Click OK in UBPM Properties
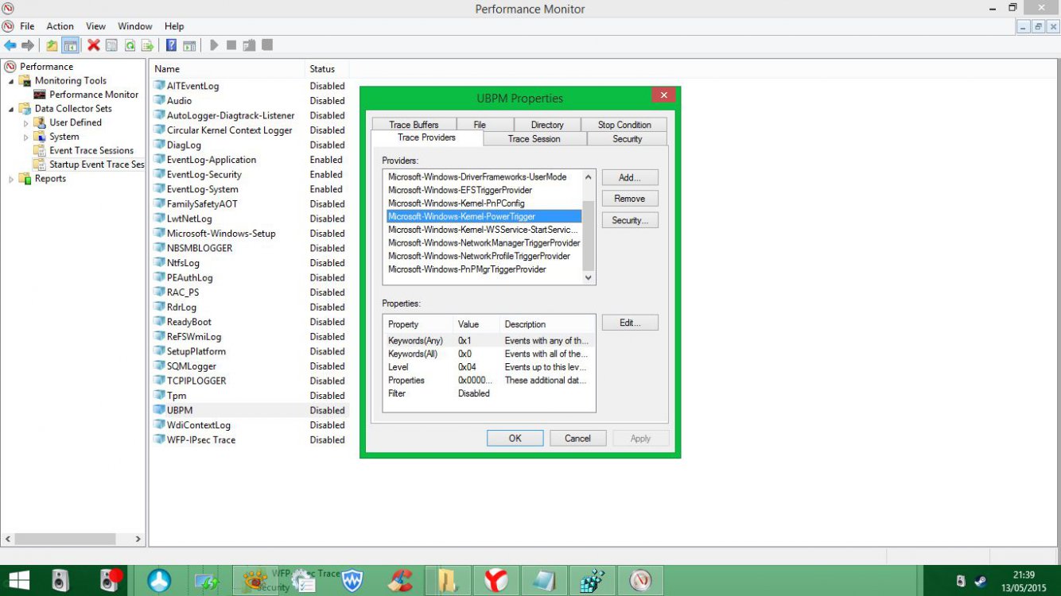Viewport: 1061px width, 596px height. [515, 438]
